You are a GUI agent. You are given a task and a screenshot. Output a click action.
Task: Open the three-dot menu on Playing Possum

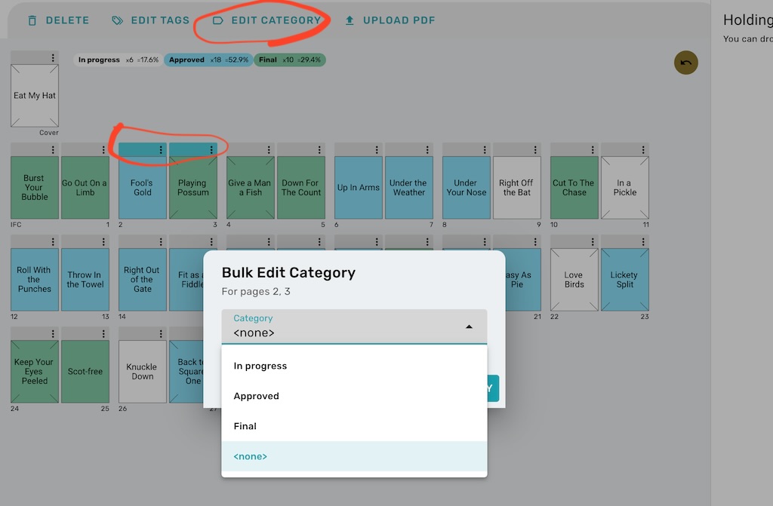pyautogui.click(x=212, y=149)
